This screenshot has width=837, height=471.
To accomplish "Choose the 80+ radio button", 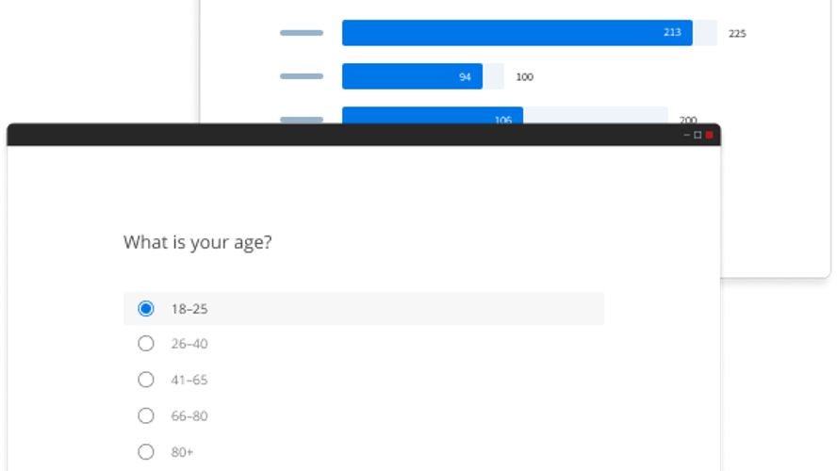I will [x=145, y=451].
